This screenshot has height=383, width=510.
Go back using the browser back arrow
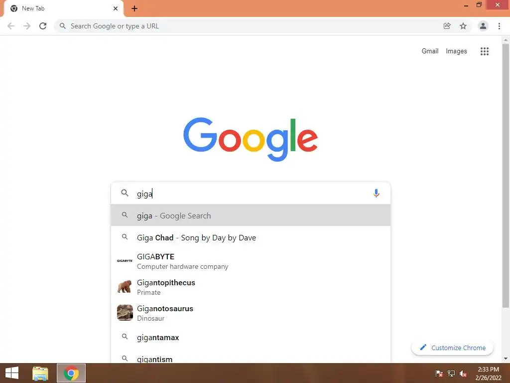11,26
